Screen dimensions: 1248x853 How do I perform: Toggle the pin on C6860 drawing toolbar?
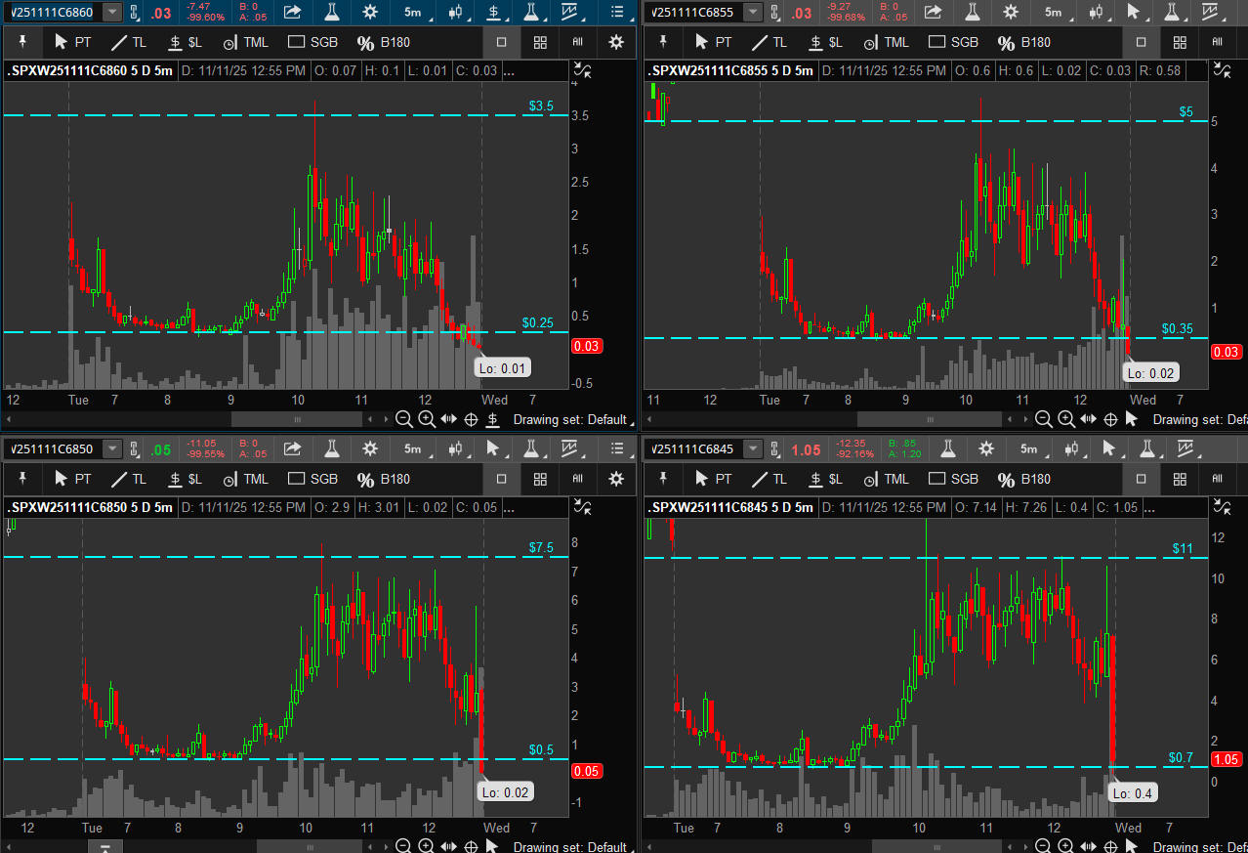pos(21,42)
